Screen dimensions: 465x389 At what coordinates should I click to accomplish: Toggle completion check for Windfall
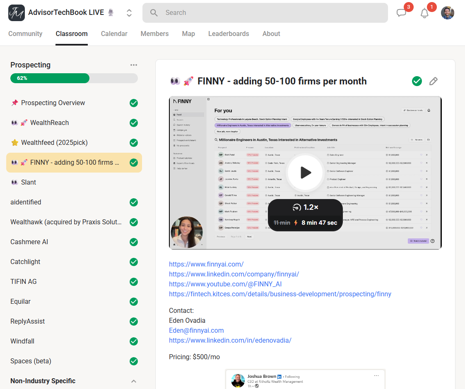pyautogui.click(x=134, y=341)
